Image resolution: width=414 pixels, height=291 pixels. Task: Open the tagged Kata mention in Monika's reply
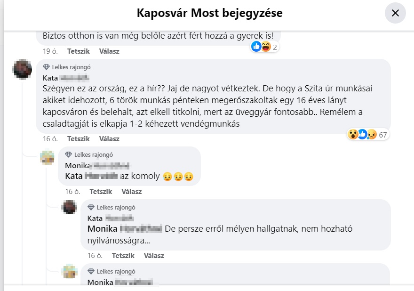pyautogui.click(x=91, y=176)
